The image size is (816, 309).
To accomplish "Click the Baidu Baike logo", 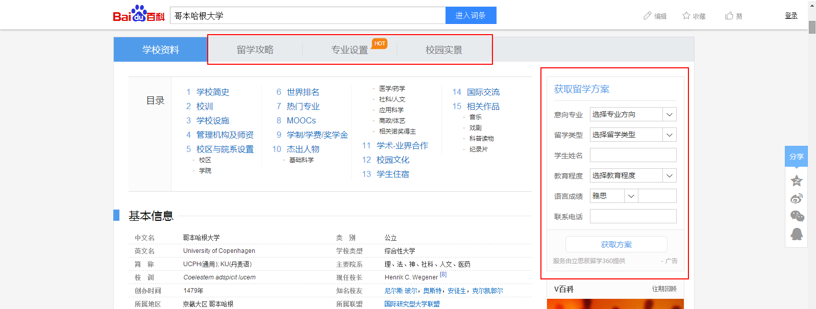I will pos(139,14).
